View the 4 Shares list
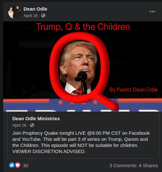This screenshot has height=172, width=162. [148, 166]
